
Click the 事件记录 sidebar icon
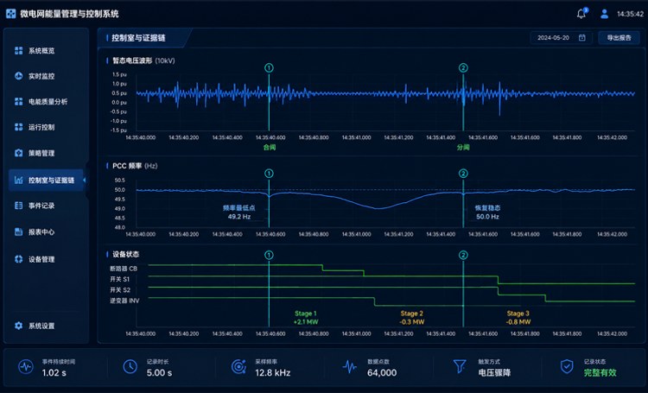point(19,206)
